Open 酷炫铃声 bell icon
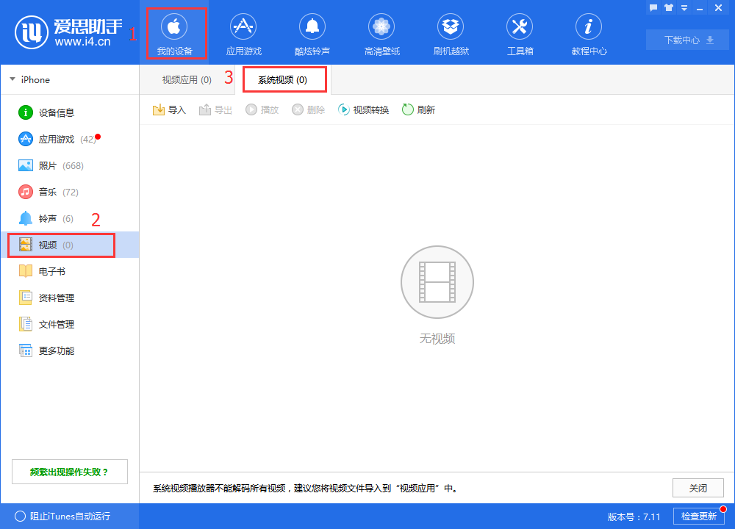 click(312, 34)
